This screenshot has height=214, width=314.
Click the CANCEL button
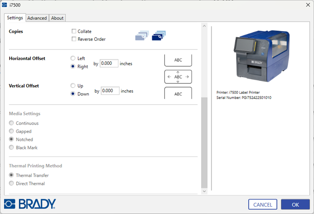click(263, 204)
